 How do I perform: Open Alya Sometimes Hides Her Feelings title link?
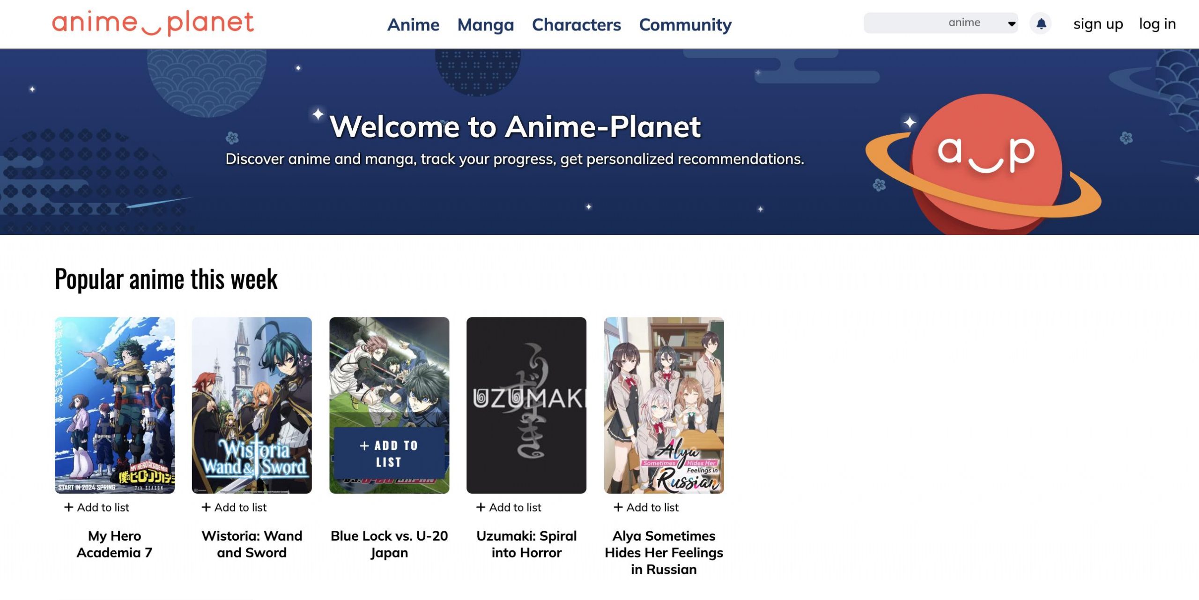tap(664, 552)
